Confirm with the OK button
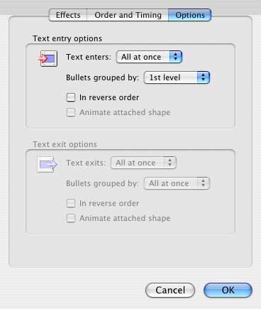This screenshot has width=261, height=309. click(228, 290)
